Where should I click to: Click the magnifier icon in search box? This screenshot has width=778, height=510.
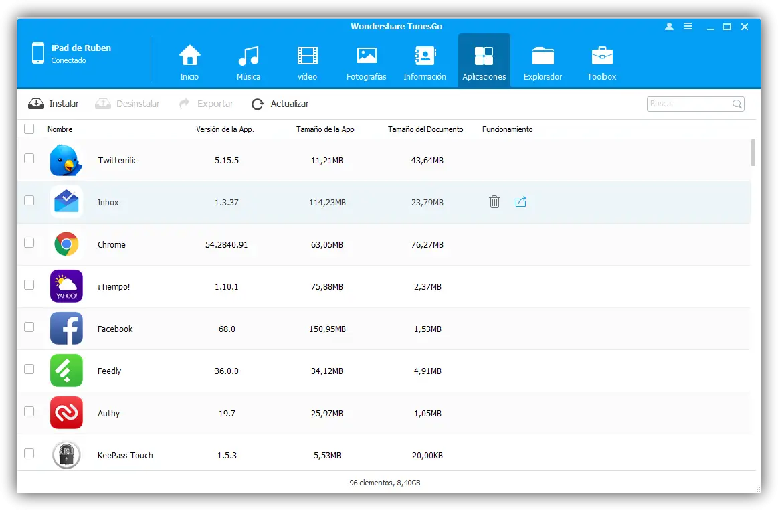point(737,104)
